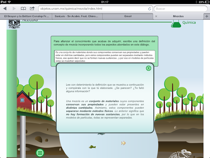The height and width of the screenshot is (158, 210).
Task: Click 'Para afianzar el conocimiento' instruction text
Action: pos(104,43)
